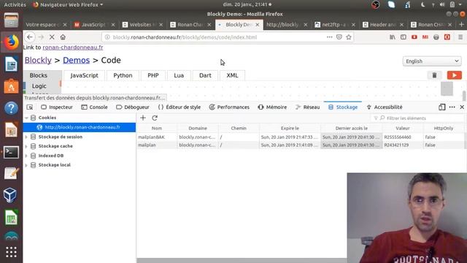The width and height of the screenshot is (467, 263).
Task: Toggle devtools responsive design mode icon
Action: tap(441, 107)
